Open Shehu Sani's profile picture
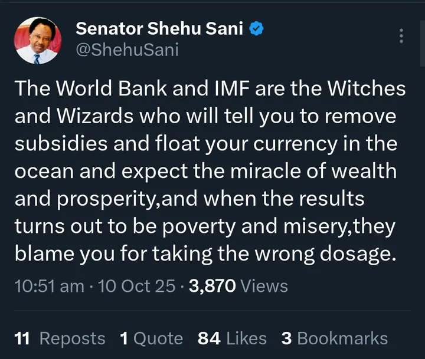This screenshot has height=359, width=425. click(36, 39)
